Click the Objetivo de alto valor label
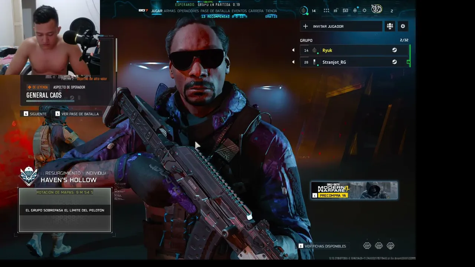Image resolution: width=475 pixels, height=267 pixels. [92, 79]
